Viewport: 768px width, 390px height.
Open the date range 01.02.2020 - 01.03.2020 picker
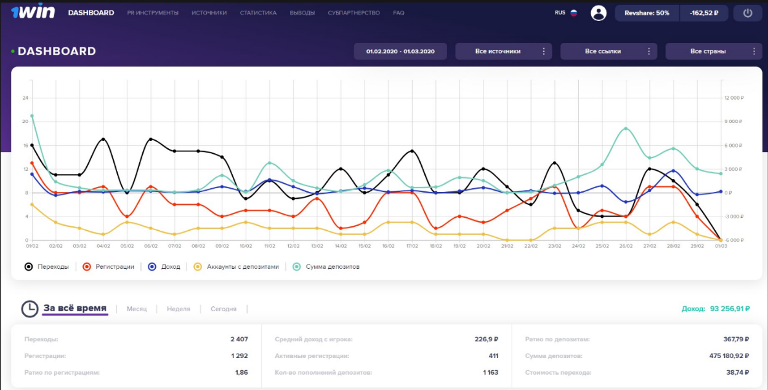point(400,52)
